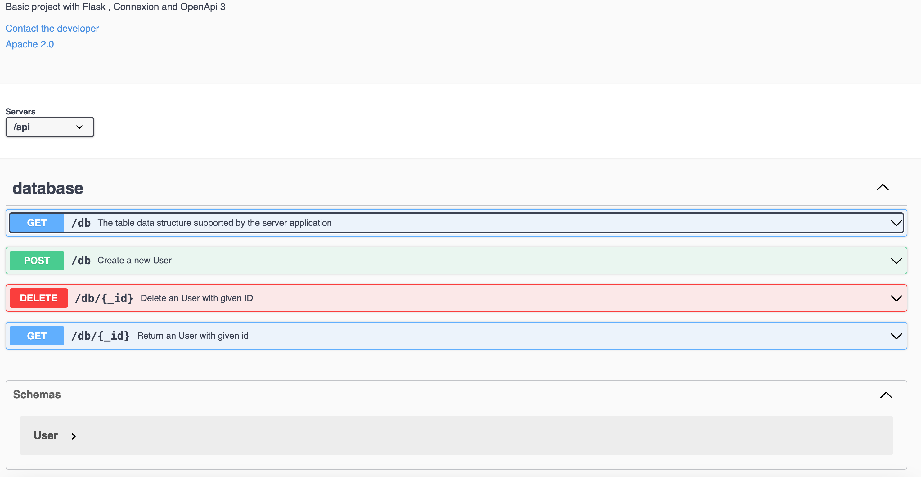
Task: Click the Schemas section title
Action: (37, 395)
